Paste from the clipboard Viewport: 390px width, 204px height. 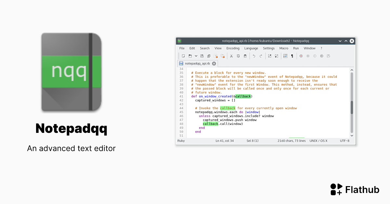pos(245,56)
